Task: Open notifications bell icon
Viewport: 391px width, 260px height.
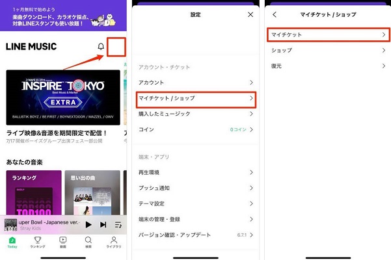Action: click(101, 46)
